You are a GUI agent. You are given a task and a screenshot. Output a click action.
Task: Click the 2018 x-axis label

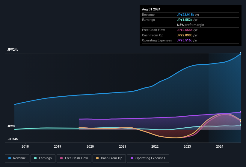[25, 146]
